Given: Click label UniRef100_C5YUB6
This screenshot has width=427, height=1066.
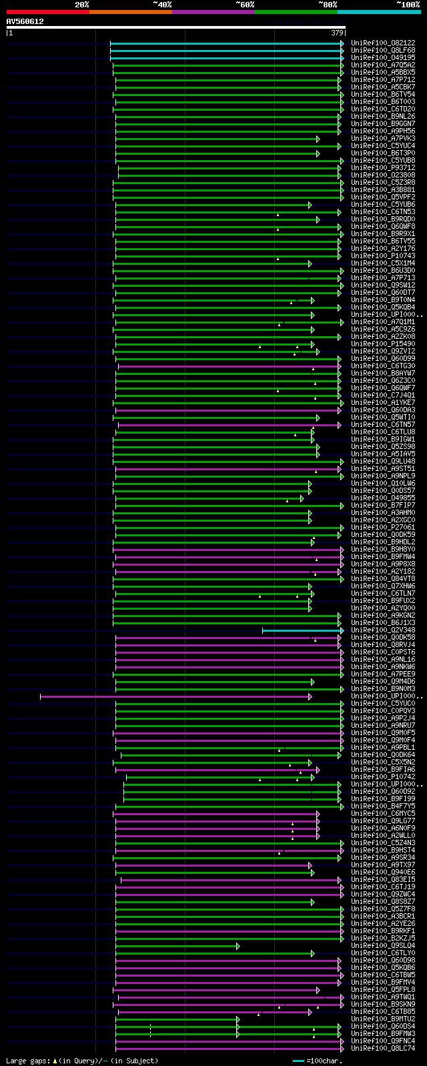Looking at the screenshot, I should pyautogui.click(x=383, y=204).
